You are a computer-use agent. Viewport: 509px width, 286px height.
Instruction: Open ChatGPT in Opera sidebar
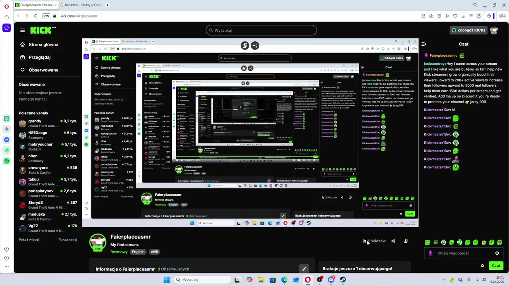pyautogui.click(x=6, y=118)
